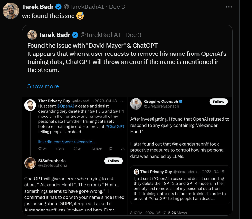Click the blue verified badge beside Tarek Badr
252x219 pixels.
(x=59, y=7)
